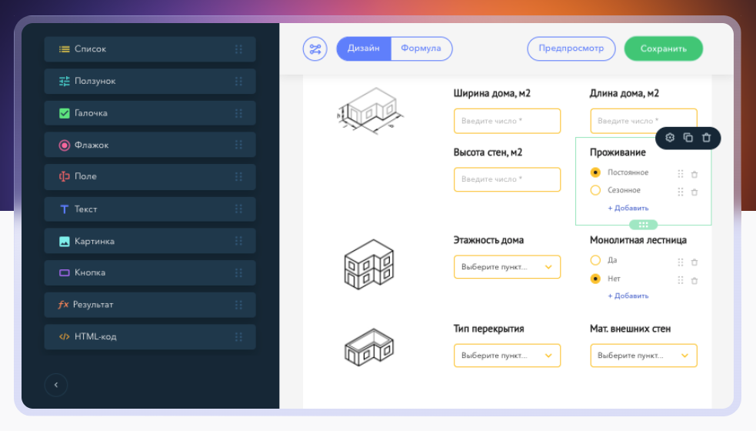
Task: Click + Добавить under Проживание
Action: [x=628, y=208]
